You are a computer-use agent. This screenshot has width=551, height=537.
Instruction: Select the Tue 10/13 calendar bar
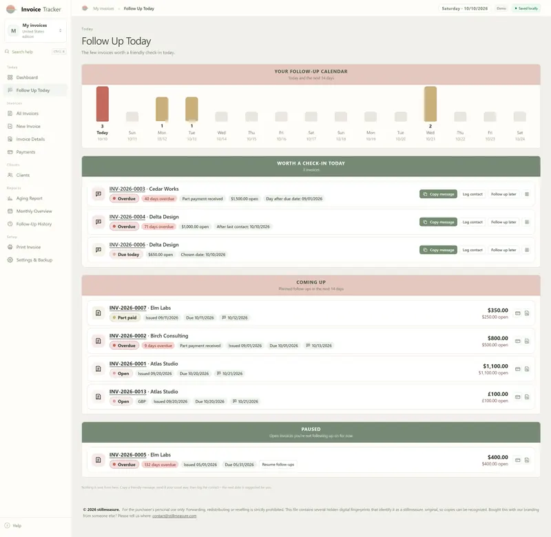pyautogui.click(x=191, y=109)
